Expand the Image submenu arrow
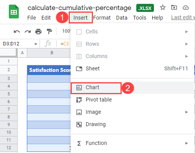 click(x=187, y=112)
